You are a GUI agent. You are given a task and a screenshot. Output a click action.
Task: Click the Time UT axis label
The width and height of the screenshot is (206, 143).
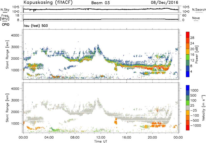(101, 141)
